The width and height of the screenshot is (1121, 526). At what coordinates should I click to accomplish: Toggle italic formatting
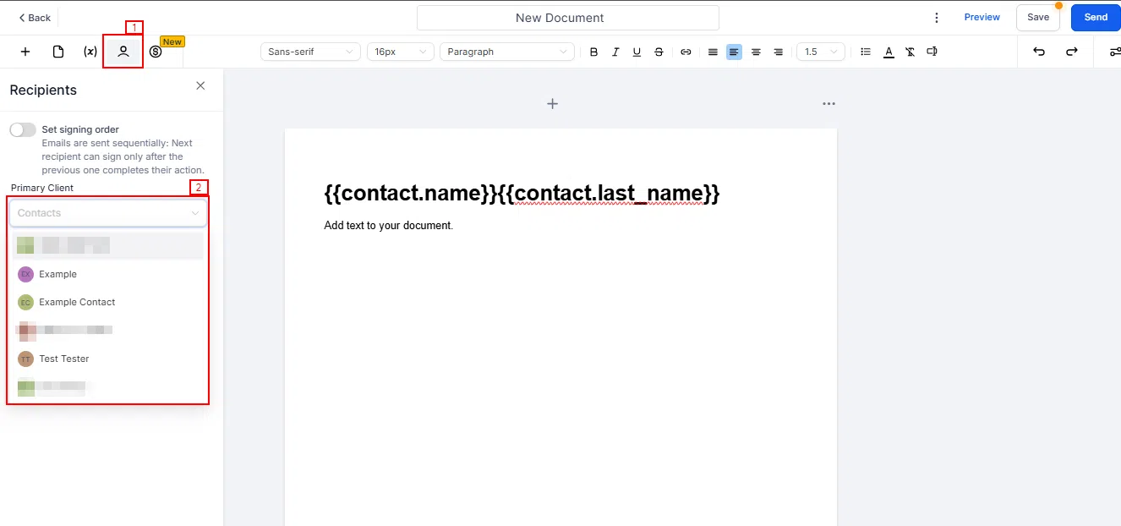click(615, 52)
